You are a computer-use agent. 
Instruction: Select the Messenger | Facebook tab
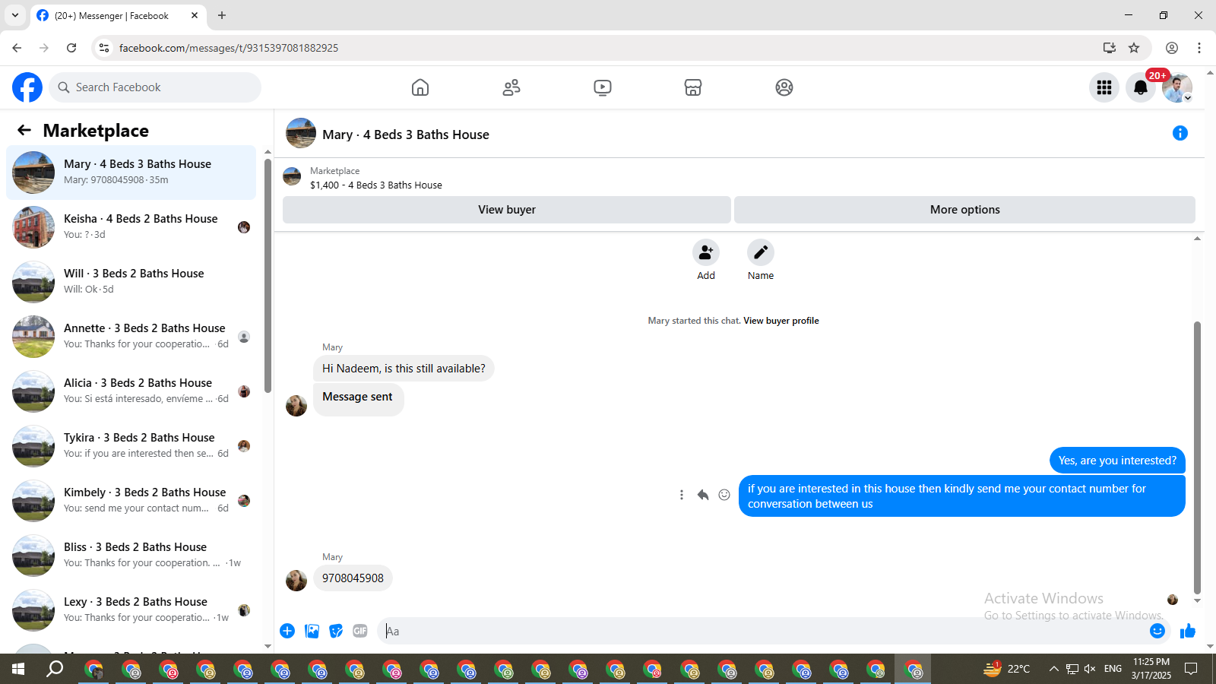coord(118,15)
